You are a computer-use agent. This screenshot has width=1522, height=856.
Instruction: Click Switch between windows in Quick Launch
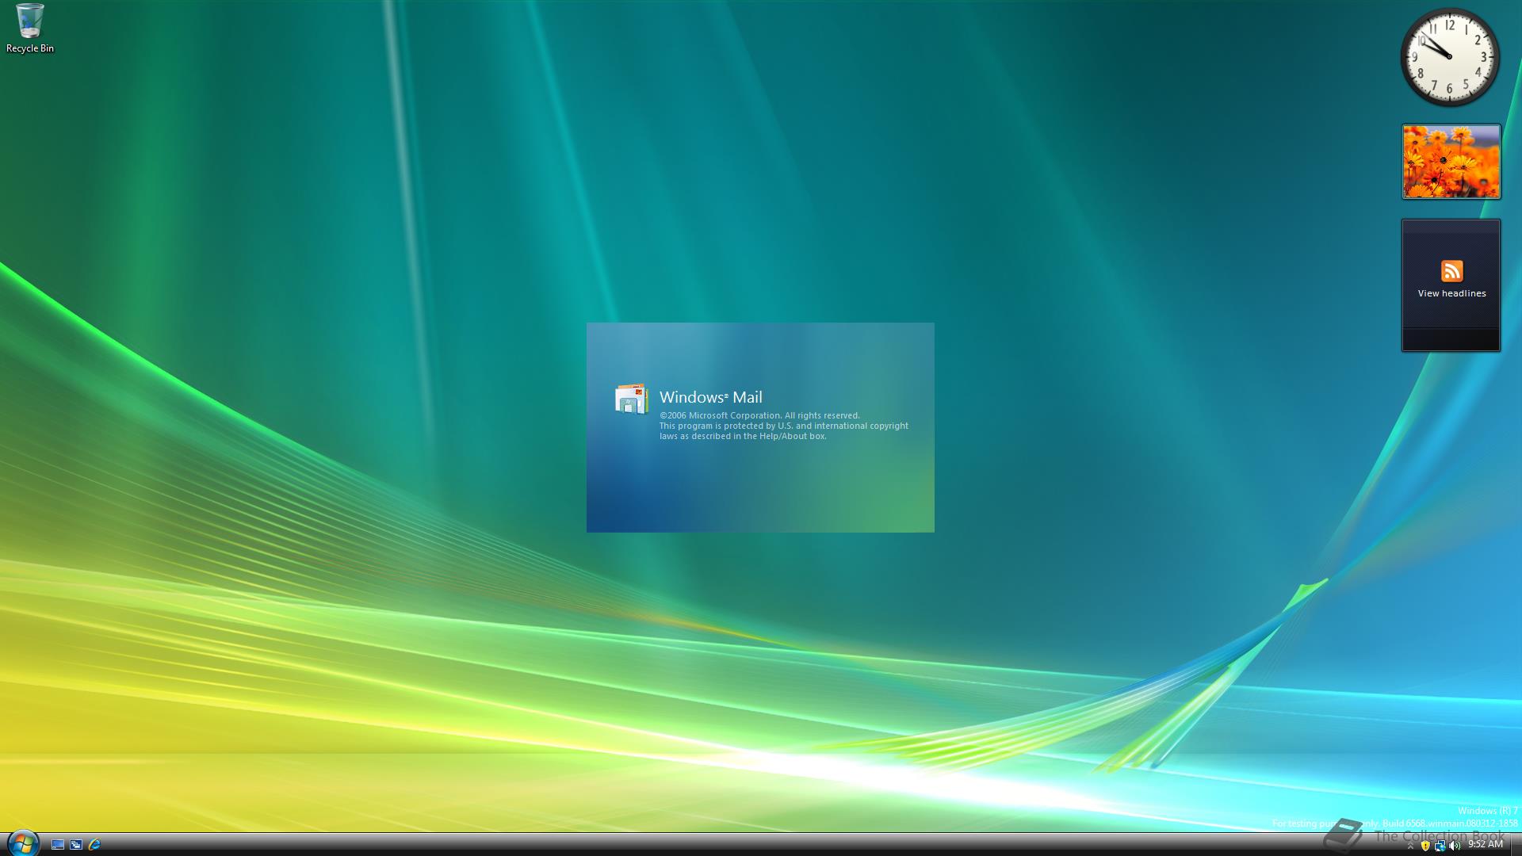[x=76, y=845]
